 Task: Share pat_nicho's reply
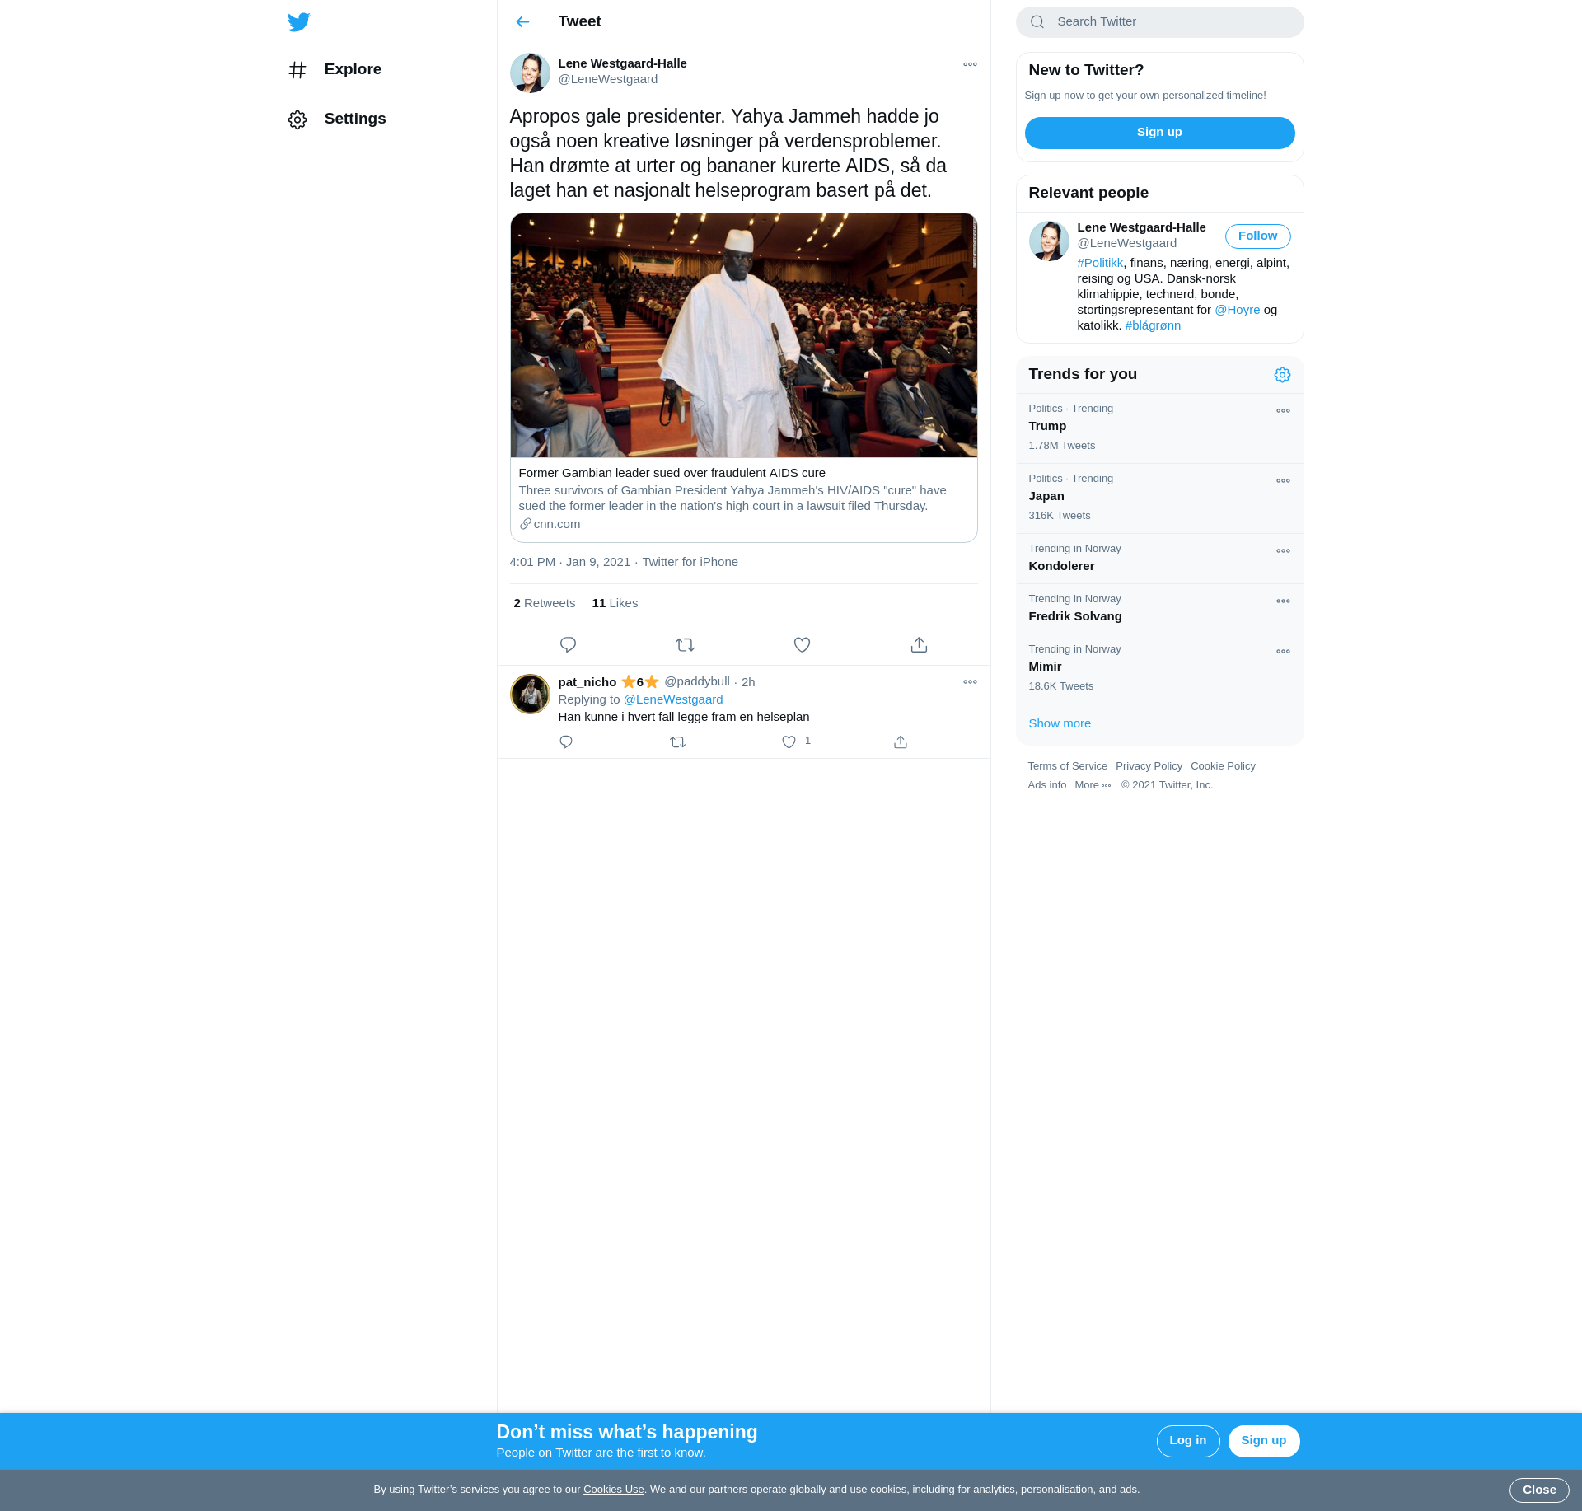coord(901,741)
